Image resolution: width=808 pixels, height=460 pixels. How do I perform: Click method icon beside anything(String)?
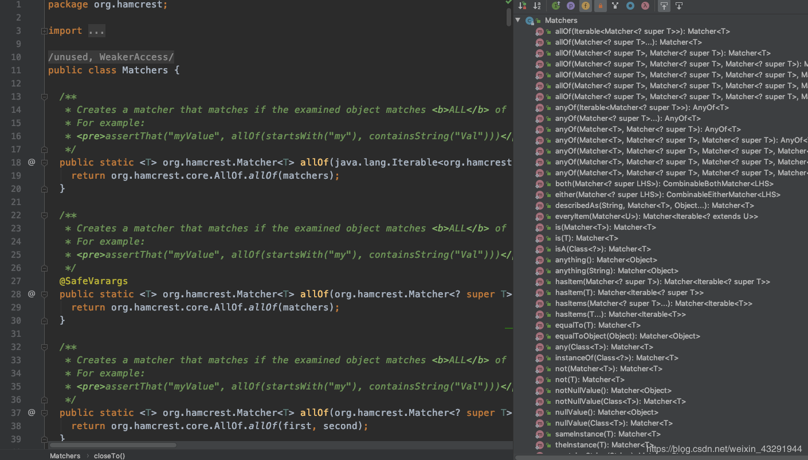(540, 271)
